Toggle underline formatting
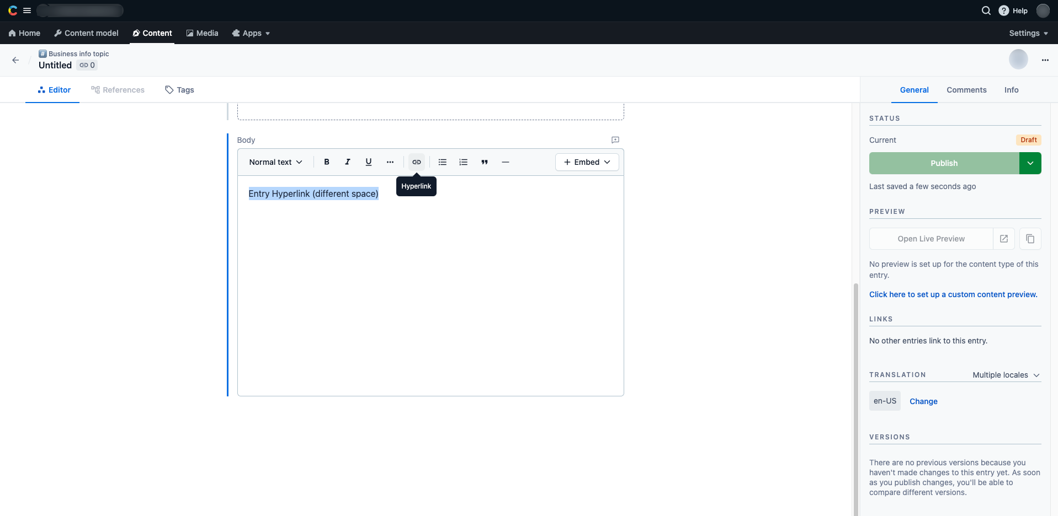Image resolution: width=1058 pixels, height=516 pixels. pos(369,162)
